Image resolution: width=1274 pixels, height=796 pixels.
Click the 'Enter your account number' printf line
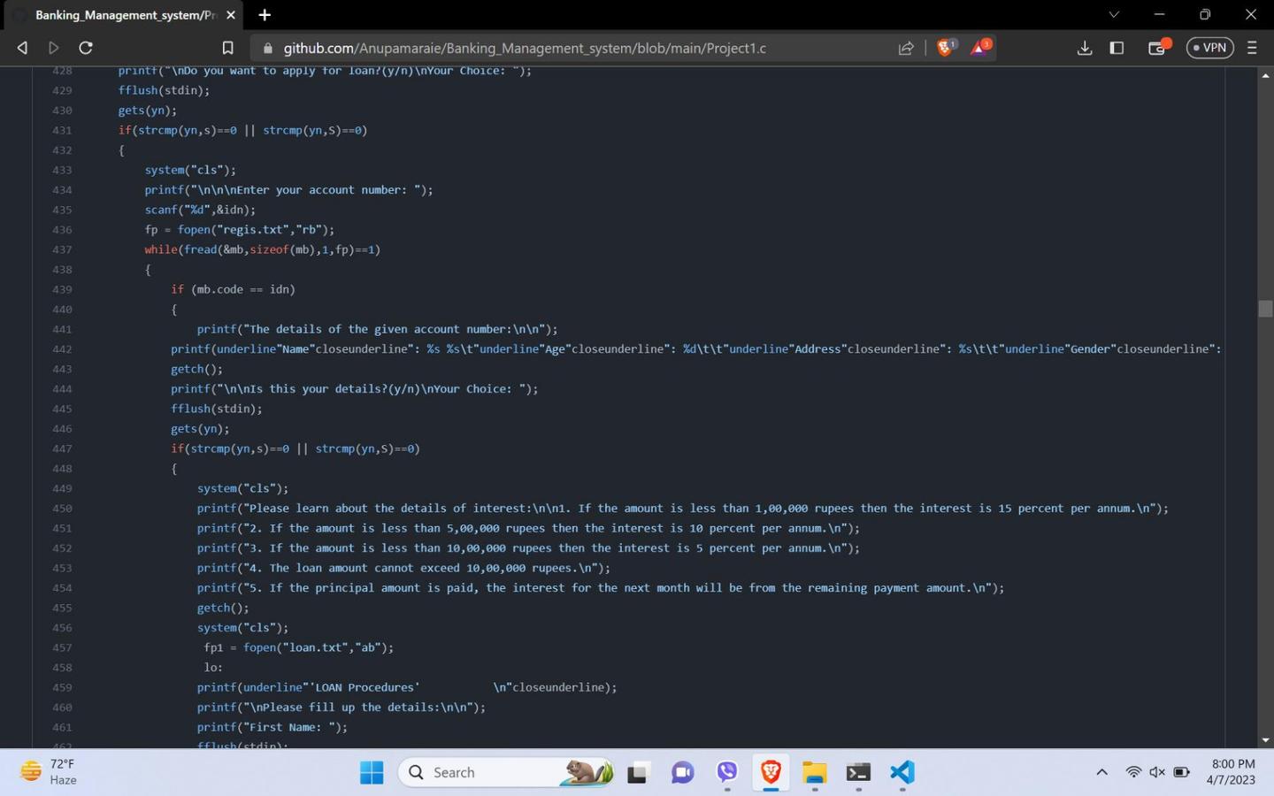(x=289, y=189)
